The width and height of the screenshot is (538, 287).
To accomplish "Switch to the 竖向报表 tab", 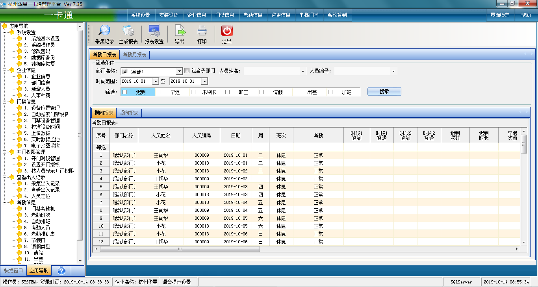I will pos(129,113).
